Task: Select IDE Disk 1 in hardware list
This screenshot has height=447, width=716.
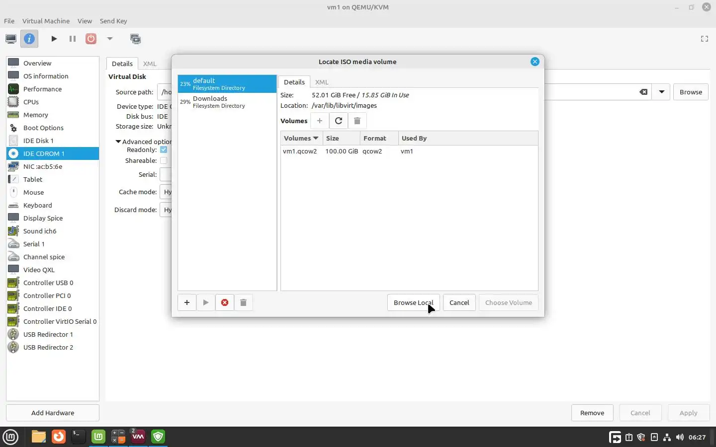Action: click(x=53, y=141)
